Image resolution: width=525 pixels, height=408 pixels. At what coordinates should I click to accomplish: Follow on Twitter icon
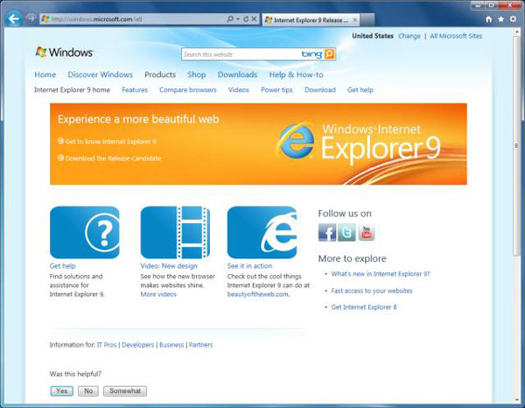point(346,233)
